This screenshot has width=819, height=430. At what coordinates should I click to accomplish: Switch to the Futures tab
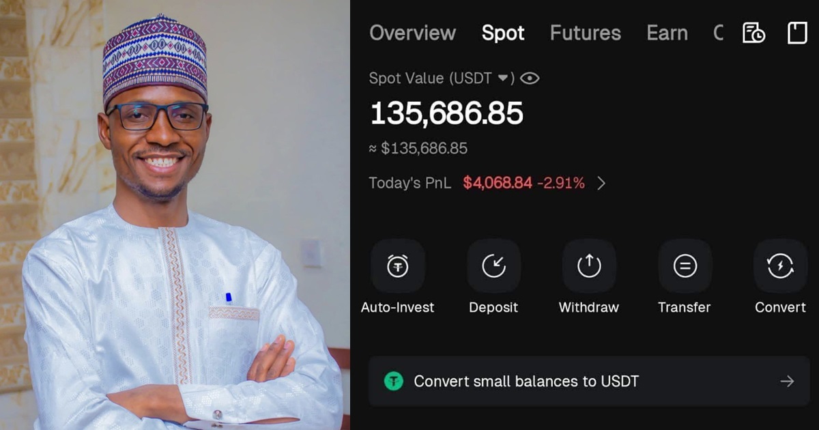(585, 33)
